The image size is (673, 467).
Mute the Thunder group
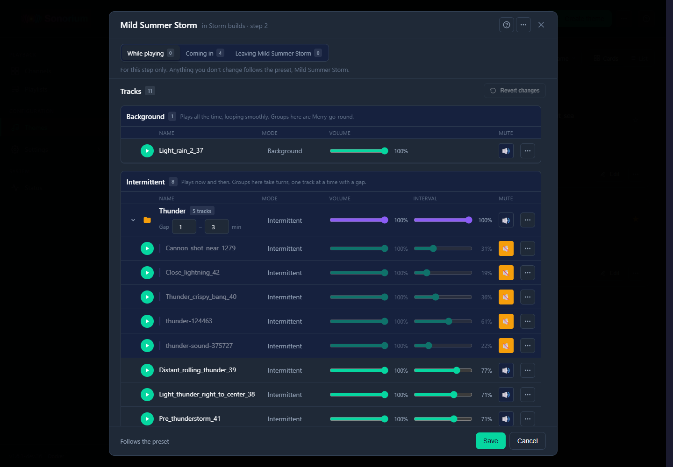point(506,220)
